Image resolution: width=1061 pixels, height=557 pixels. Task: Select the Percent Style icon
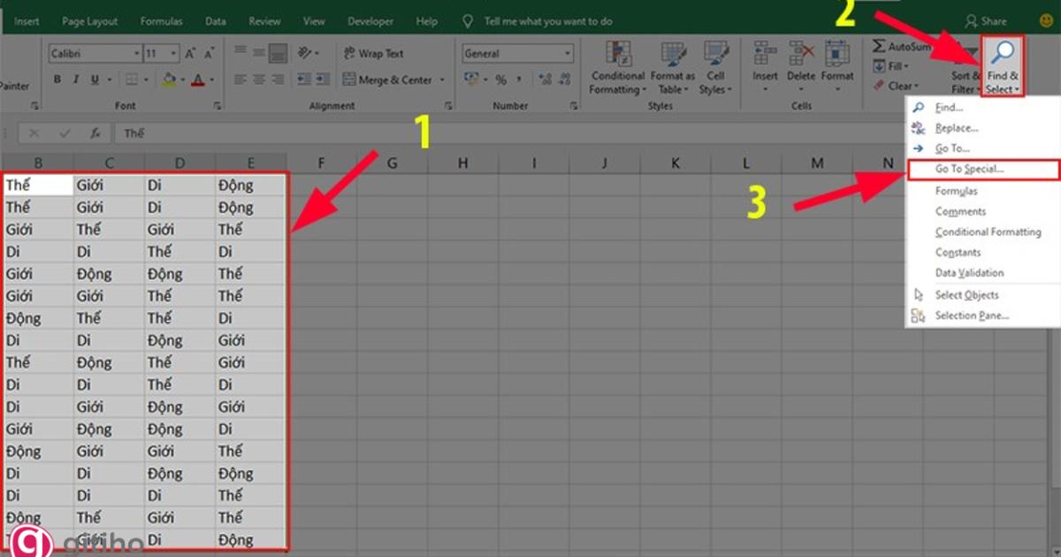point(502,80)
